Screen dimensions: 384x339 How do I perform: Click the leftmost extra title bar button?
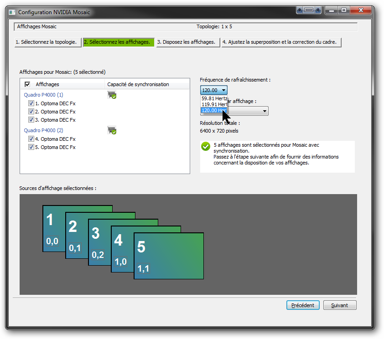coord(300,10)
